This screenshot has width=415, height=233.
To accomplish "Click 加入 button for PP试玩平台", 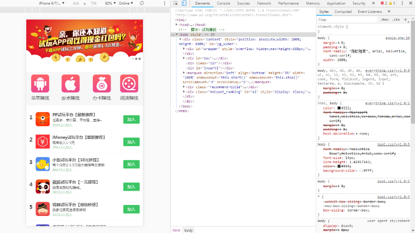I will [131, 119].
